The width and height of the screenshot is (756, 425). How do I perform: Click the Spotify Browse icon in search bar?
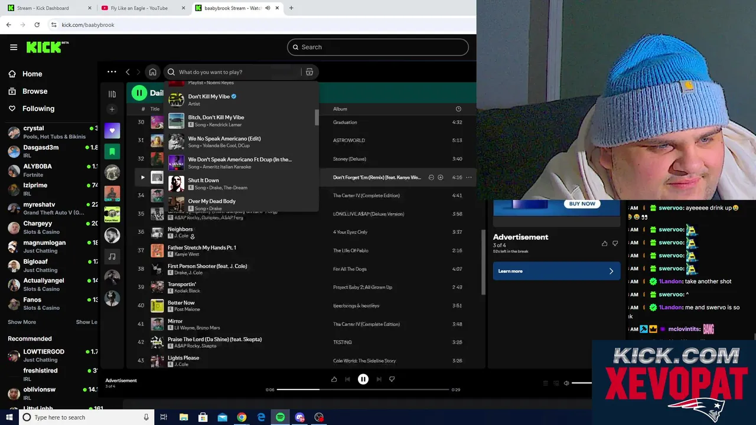(x=309, y=72)
